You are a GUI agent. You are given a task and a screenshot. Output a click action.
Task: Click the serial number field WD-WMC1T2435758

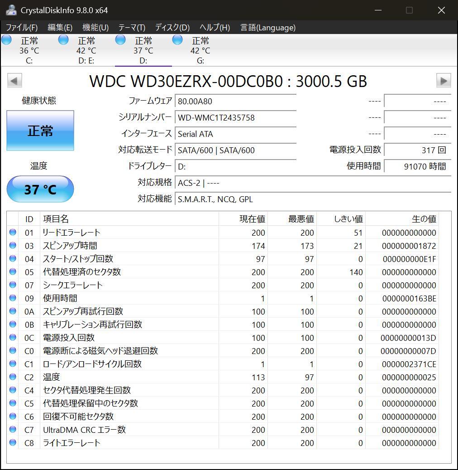tap(236, 117)
